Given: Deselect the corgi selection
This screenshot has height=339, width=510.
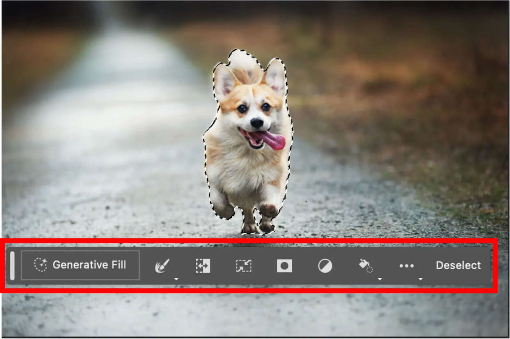Looking at the screenshot, I should pos(458,265).
